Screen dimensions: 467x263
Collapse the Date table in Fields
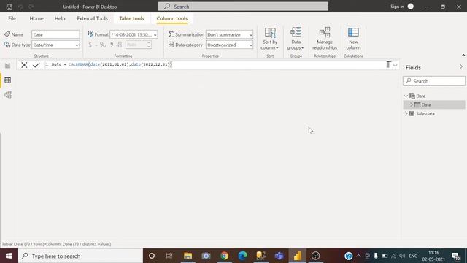tap(406, 96)
